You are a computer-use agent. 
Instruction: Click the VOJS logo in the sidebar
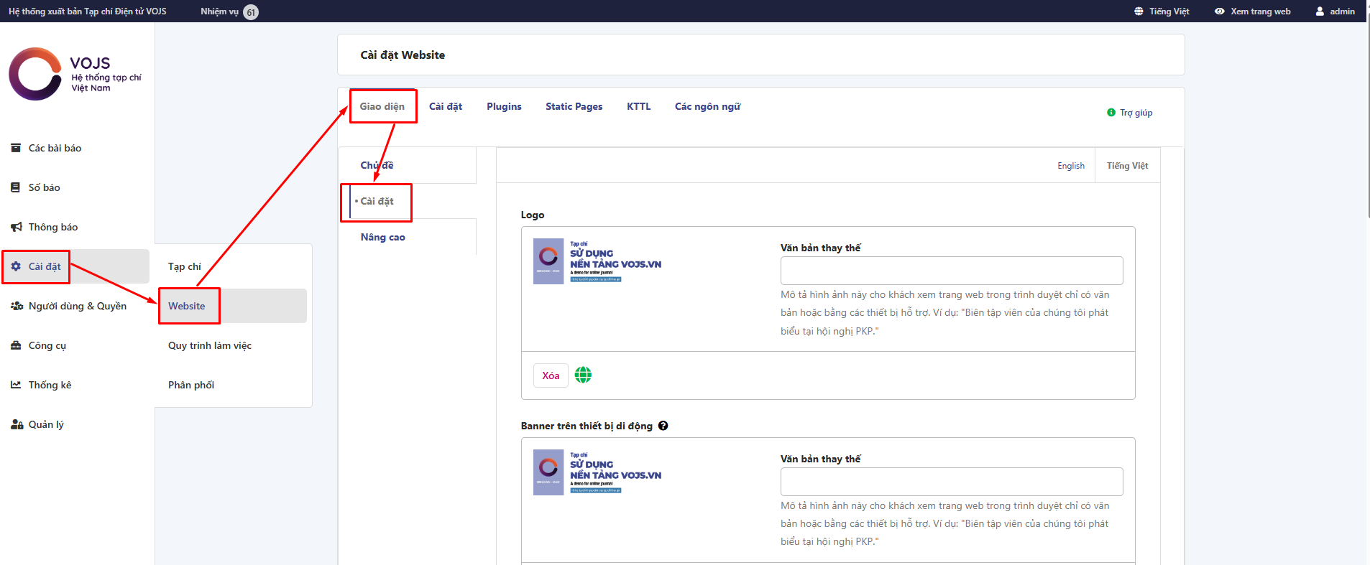tap(75, 74)
